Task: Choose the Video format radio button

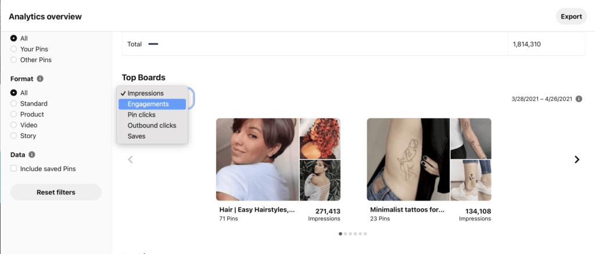Action: click(14, 125)
